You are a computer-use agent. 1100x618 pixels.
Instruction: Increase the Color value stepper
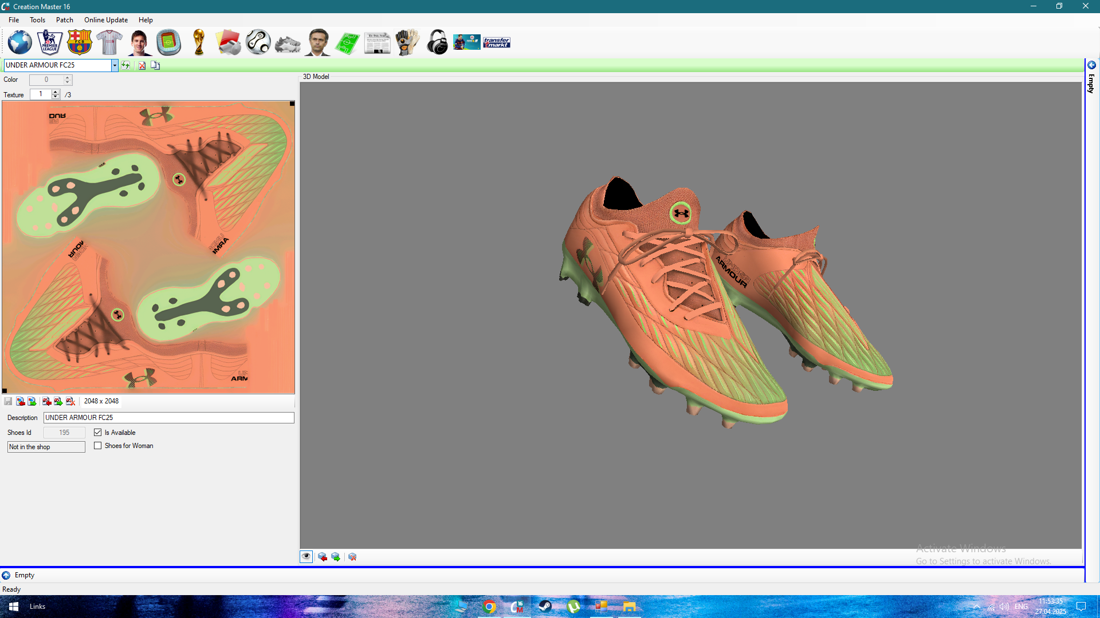coord(68,77)
